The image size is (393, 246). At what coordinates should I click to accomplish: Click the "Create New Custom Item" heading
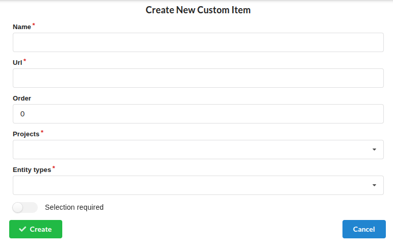(198, 10)
